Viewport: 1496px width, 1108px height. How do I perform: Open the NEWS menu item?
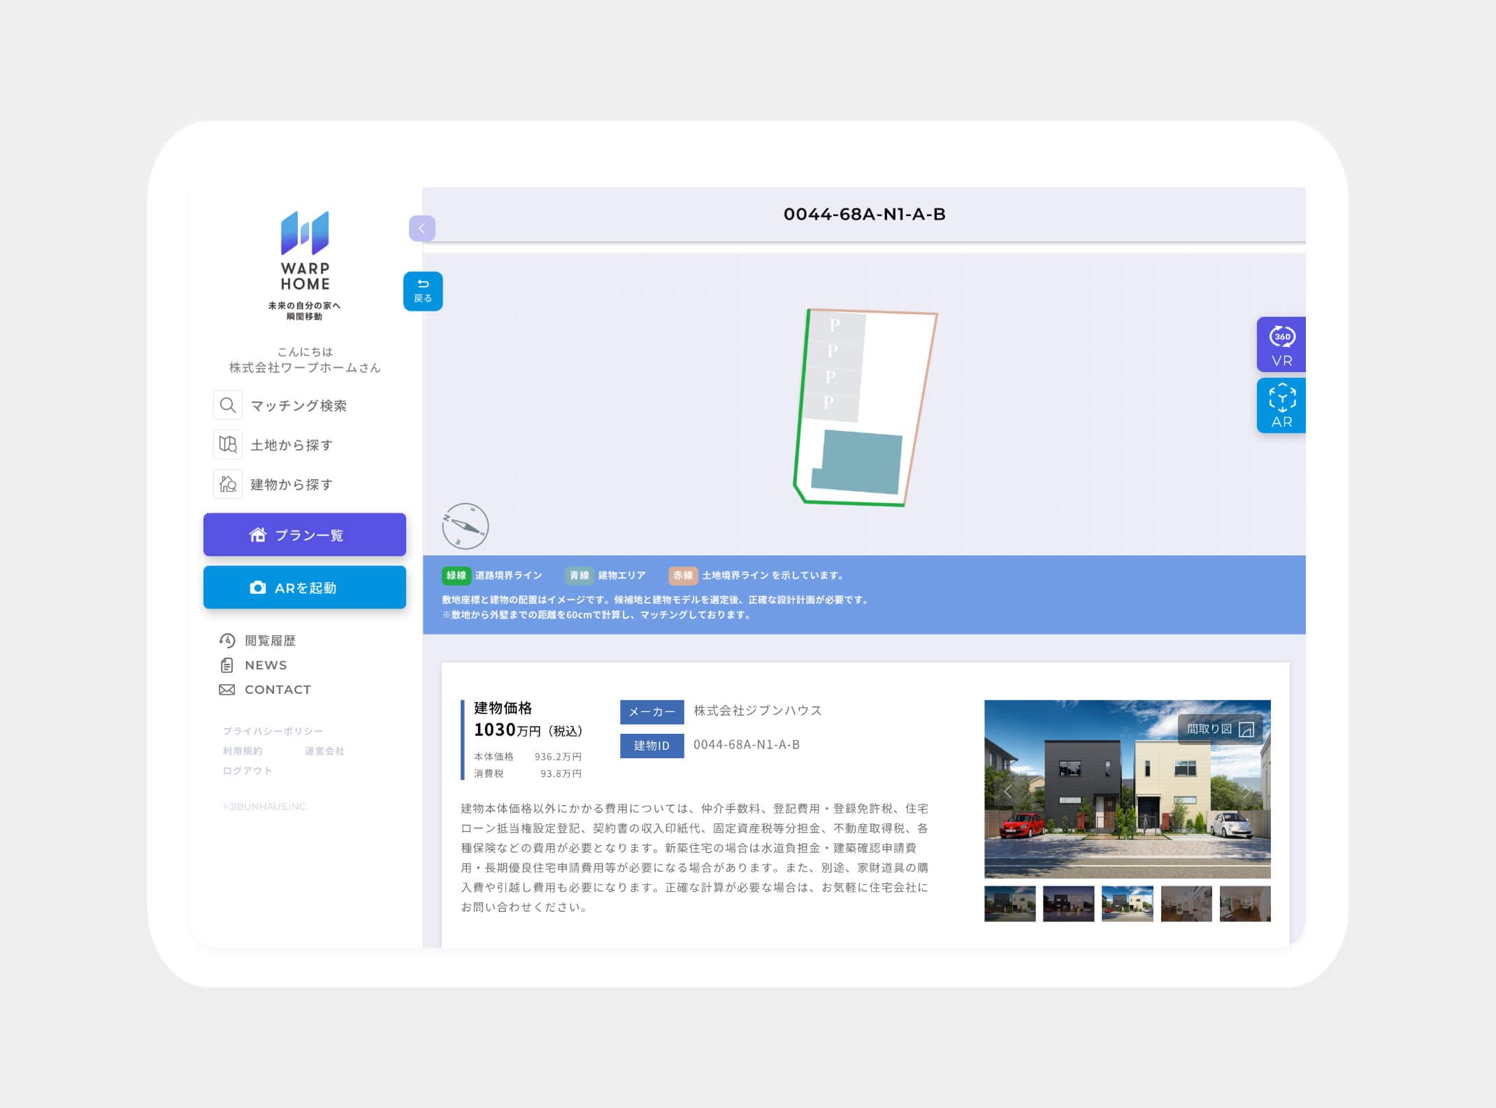tap(265, 665)
